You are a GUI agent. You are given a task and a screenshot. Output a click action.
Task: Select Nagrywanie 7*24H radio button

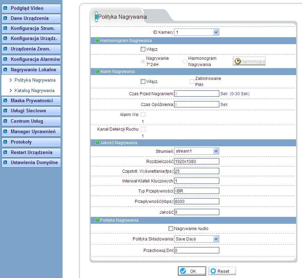143,62
